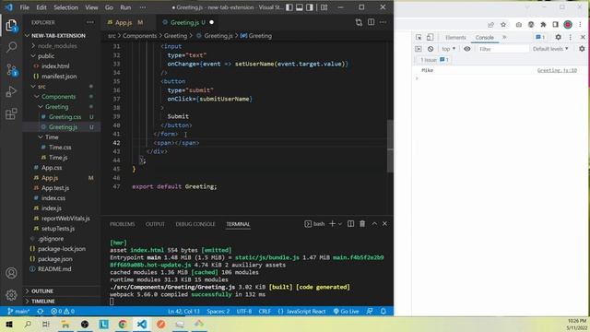The width and height of the screenshot is (590, 332).
Task: Add a new terminal with plus icon
Action: pos(332,224)
